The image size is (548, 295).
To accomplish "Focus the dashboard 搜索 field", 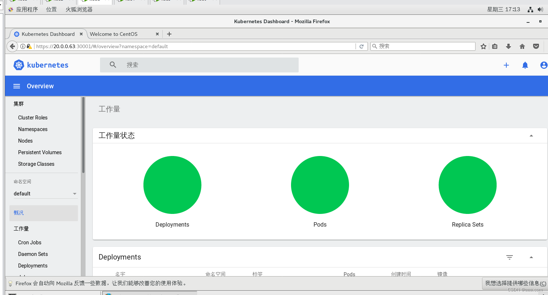I will click(199, 65).
